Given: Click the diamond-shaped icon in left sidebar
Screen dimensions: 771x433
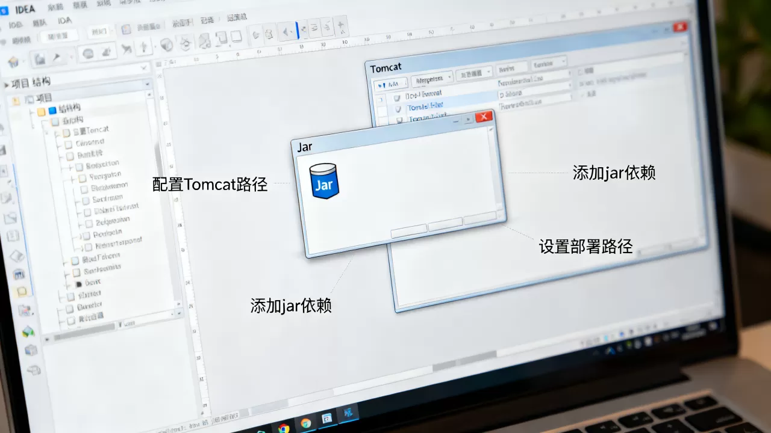Looking at the screenshot, I should coord(17,256).
